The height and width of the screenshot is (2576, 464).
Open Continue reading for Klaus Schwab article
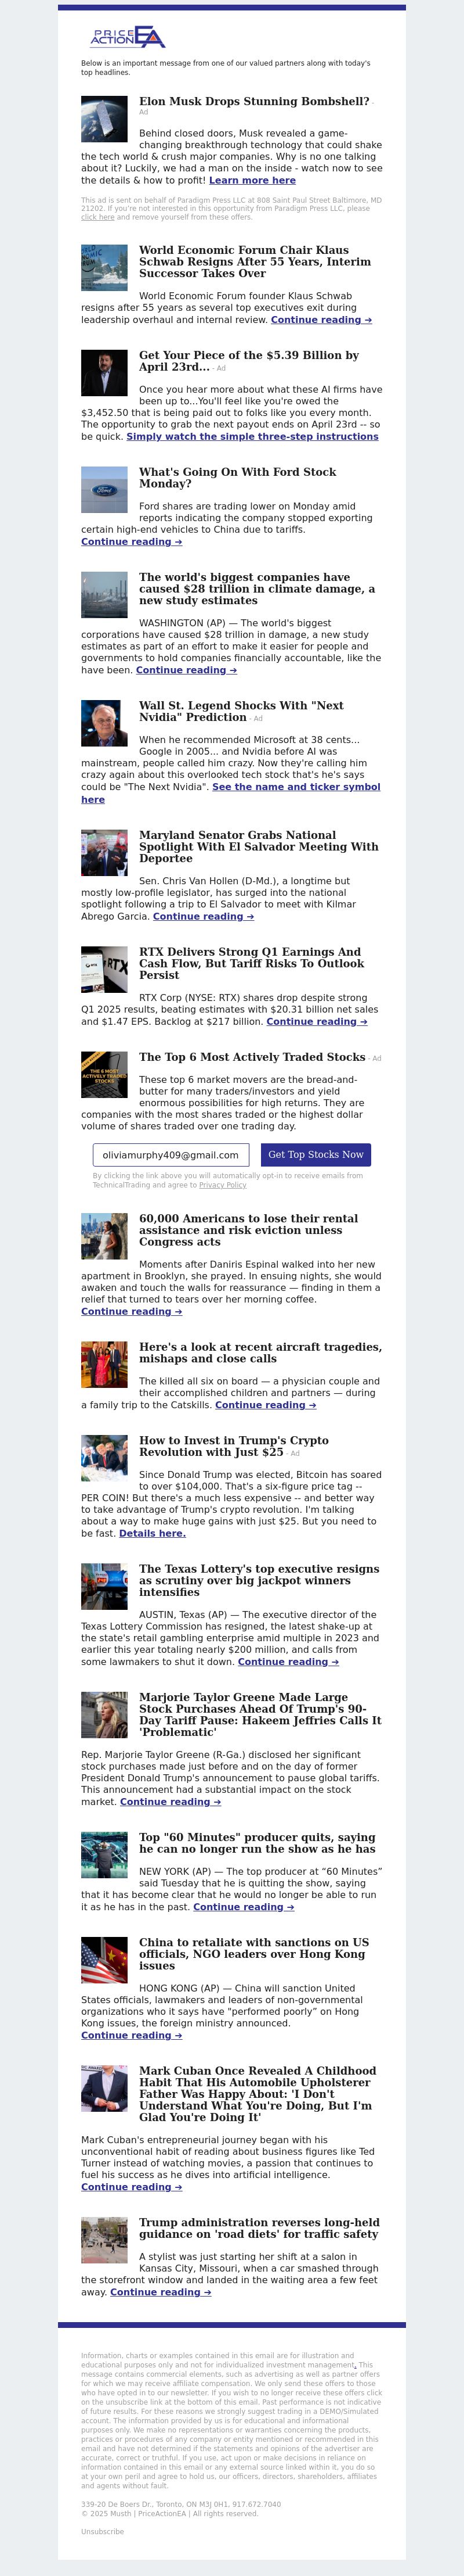click(321, 320)
